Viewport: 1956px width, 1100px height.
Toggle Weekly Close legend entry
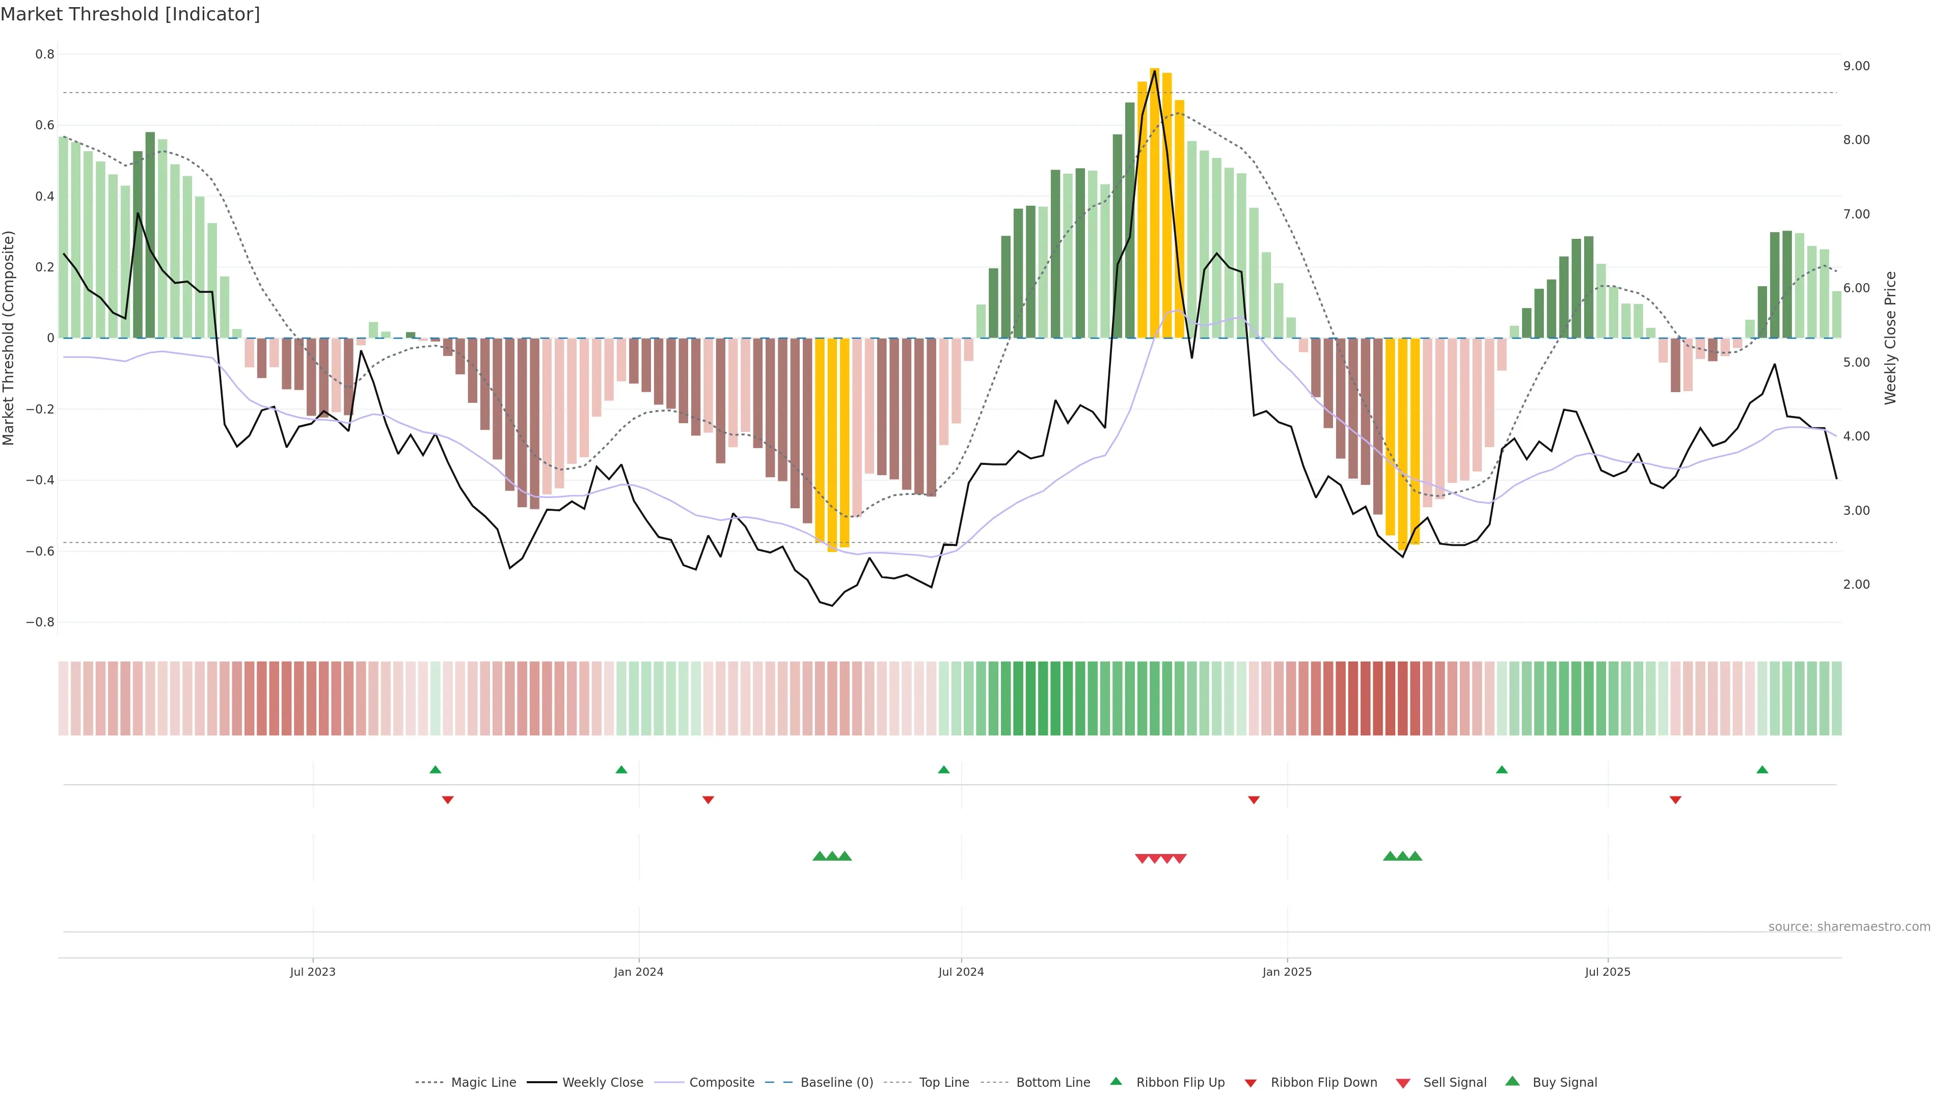(x=602, y=1083)
